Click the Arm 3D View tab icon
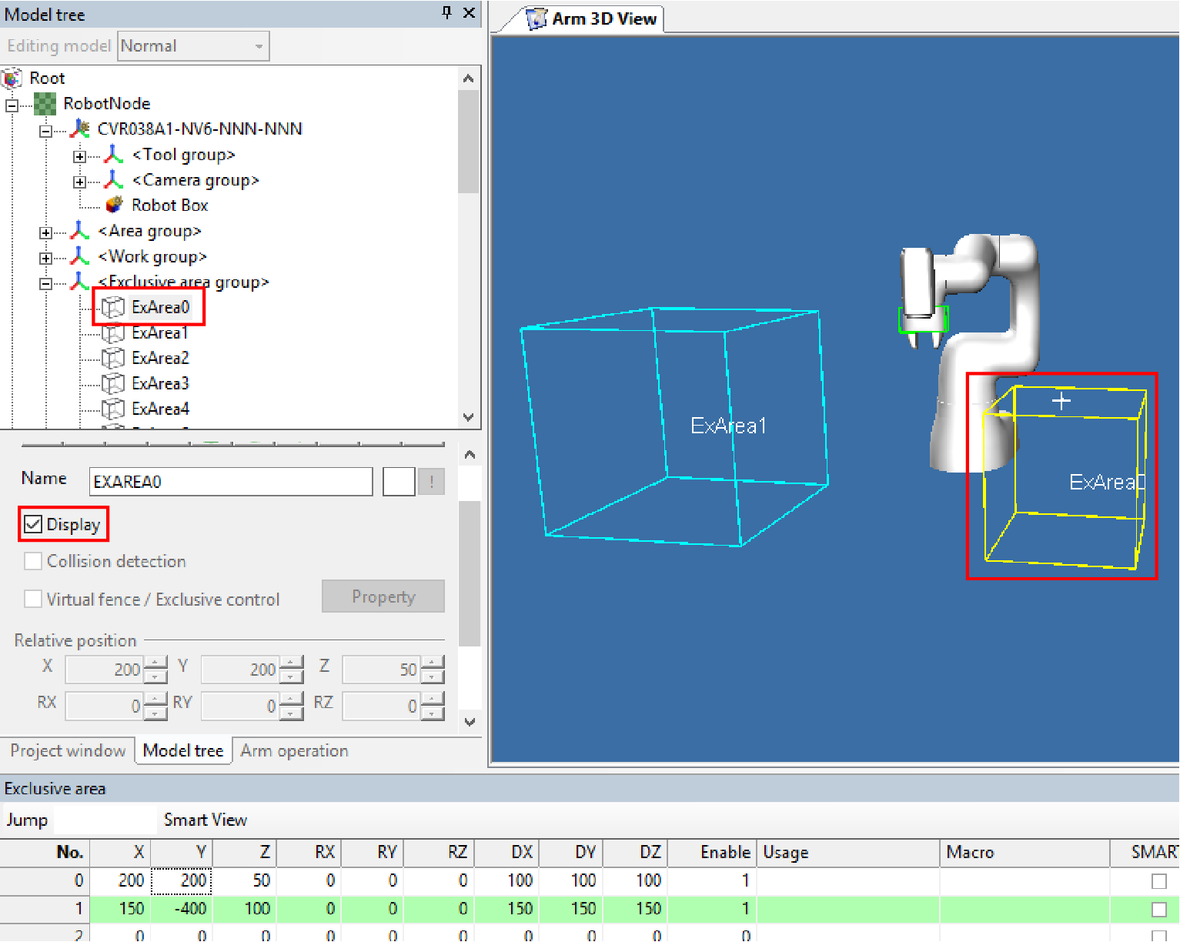 536,19
